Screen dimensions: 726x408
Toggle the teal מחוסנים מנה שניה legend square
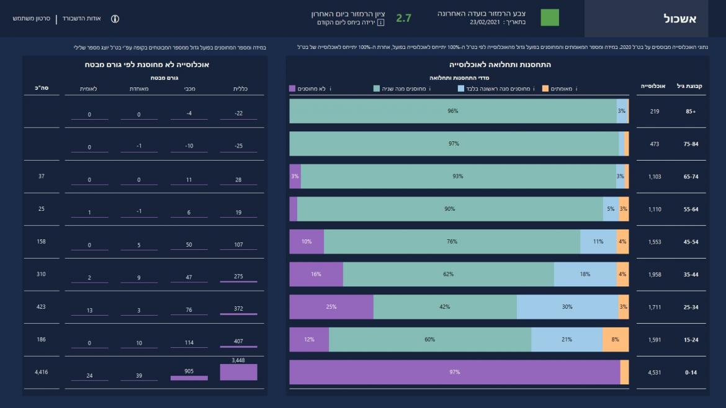tap(376, 89)
